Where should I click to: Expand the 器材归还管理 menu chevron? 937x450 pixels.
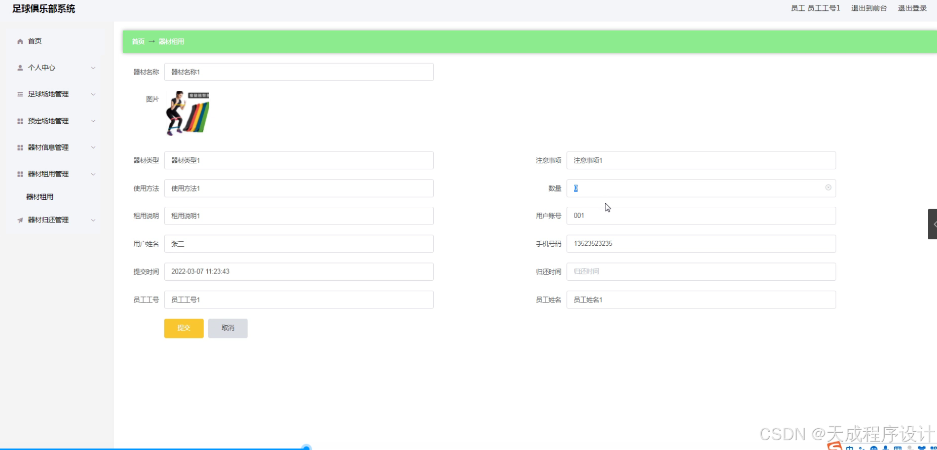click(x=93, y=220)
